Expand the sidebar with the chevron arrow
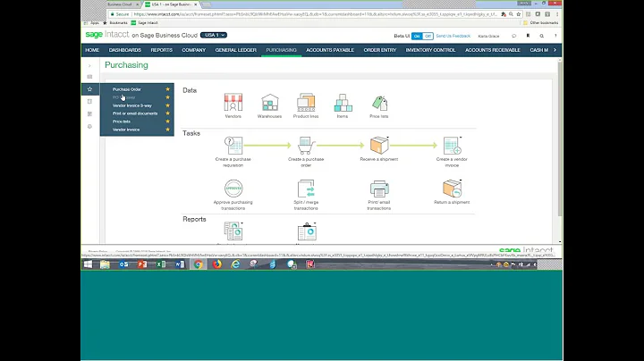The width and height of the screenshot is (644, 361). point(90,65)
